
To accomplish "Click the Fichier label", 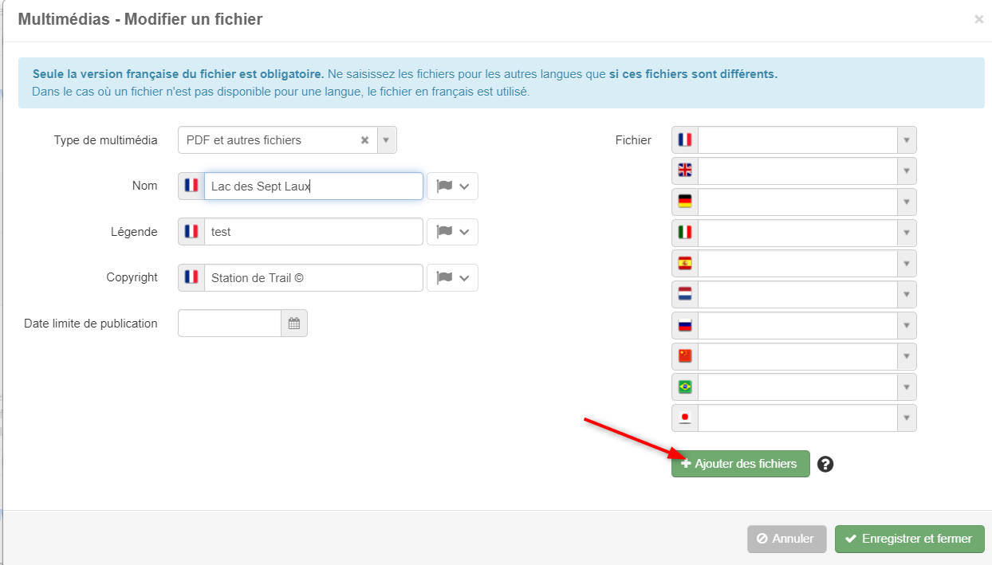I will [x=633, y=140].
